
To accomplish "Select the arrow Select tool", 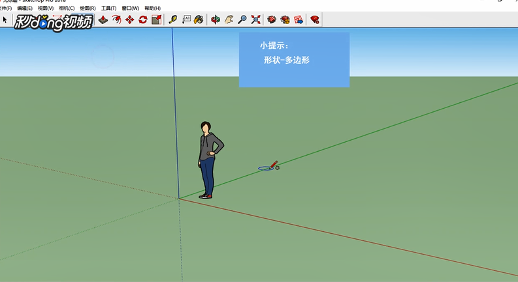I will point(5,20).
